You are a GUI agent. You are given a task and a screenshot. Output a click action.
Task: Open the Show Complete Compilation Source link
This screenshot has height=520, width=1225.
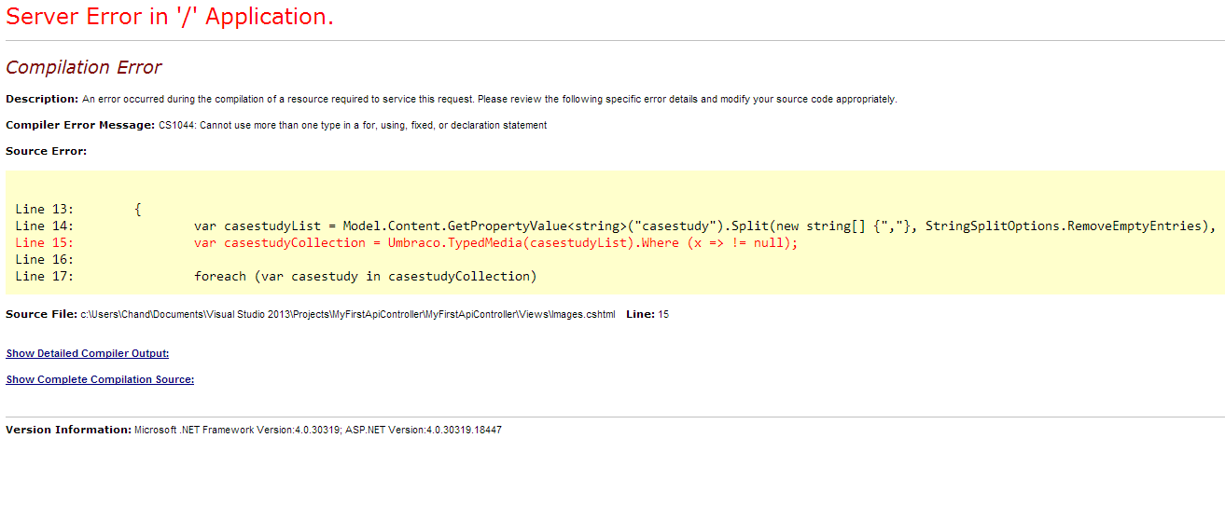coord(100,379)
